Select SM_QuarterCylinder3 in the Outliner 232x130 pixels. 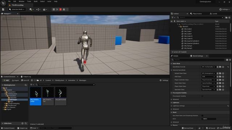(191, 41)
